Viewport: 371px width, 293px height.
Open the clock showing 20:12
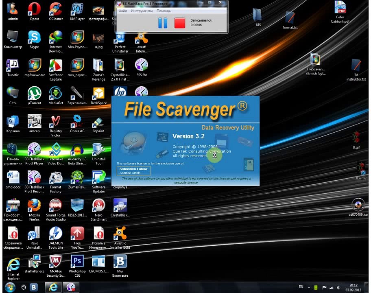coord(353,288)
